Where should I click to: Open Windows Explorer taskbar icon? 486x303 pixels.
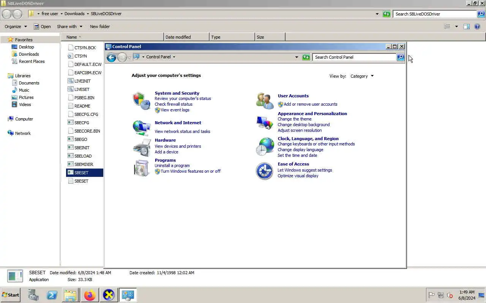(x=70, y=295)
